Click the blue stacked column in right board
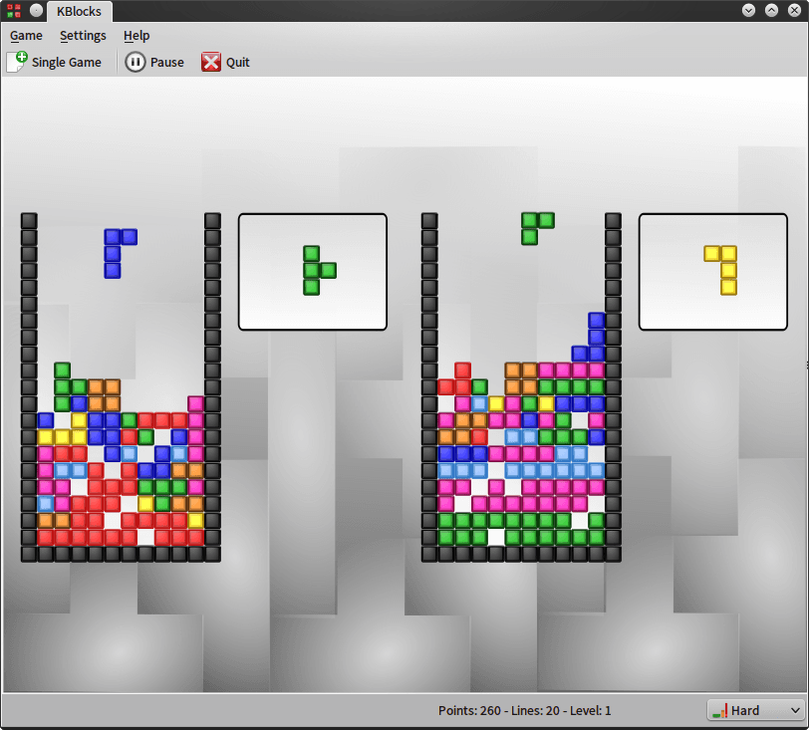 click(596, 337)
